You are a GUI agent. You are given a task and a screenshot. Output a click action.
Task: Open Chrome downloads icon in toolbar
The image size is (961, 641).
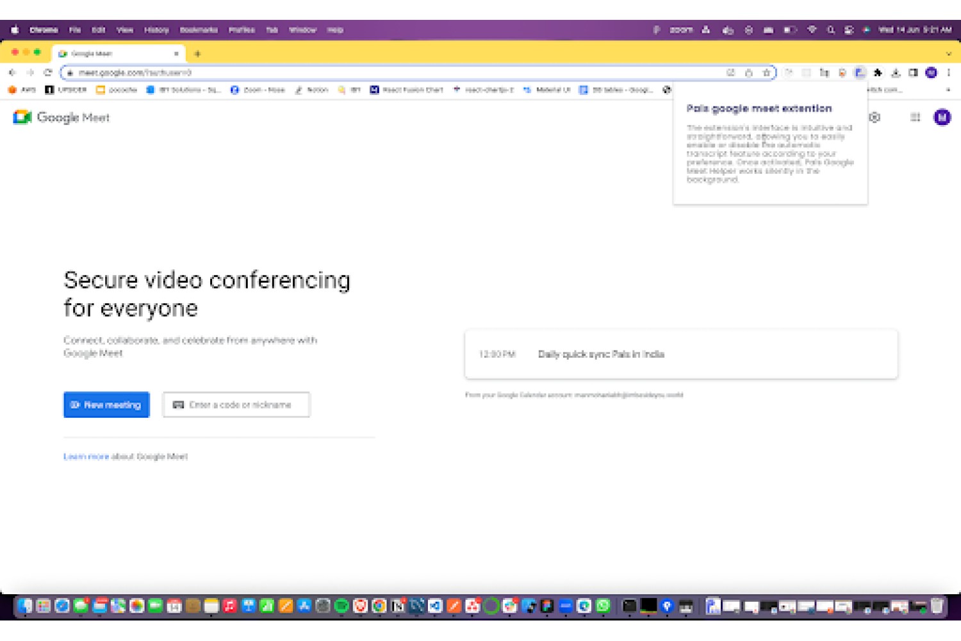pos(896,72)
